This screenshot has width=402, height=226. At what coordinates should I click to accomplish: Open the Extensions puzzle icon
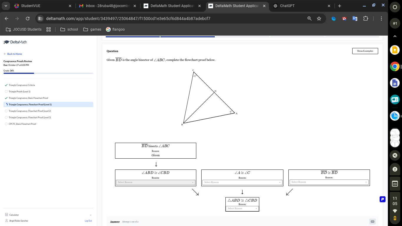366,19
